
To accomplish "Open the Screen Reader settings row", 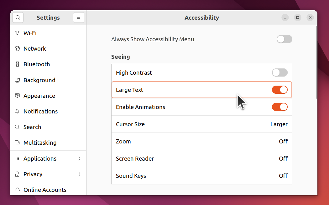I will 202,158.
